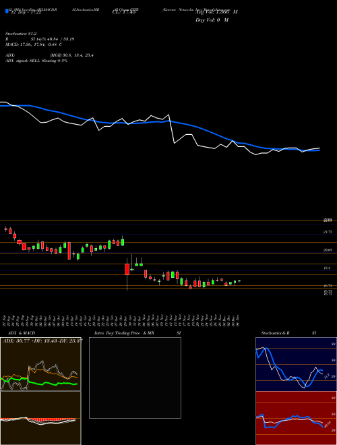Select the 'MACD: 17.36, 17.84, -0.48 C' line

34,44
